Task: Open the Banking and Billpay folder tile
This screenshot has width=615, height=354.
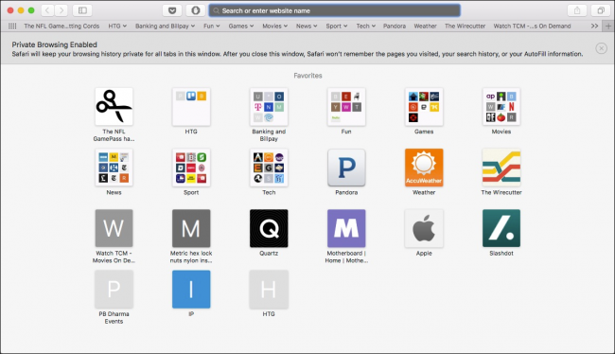Action: tap(269, 107)
